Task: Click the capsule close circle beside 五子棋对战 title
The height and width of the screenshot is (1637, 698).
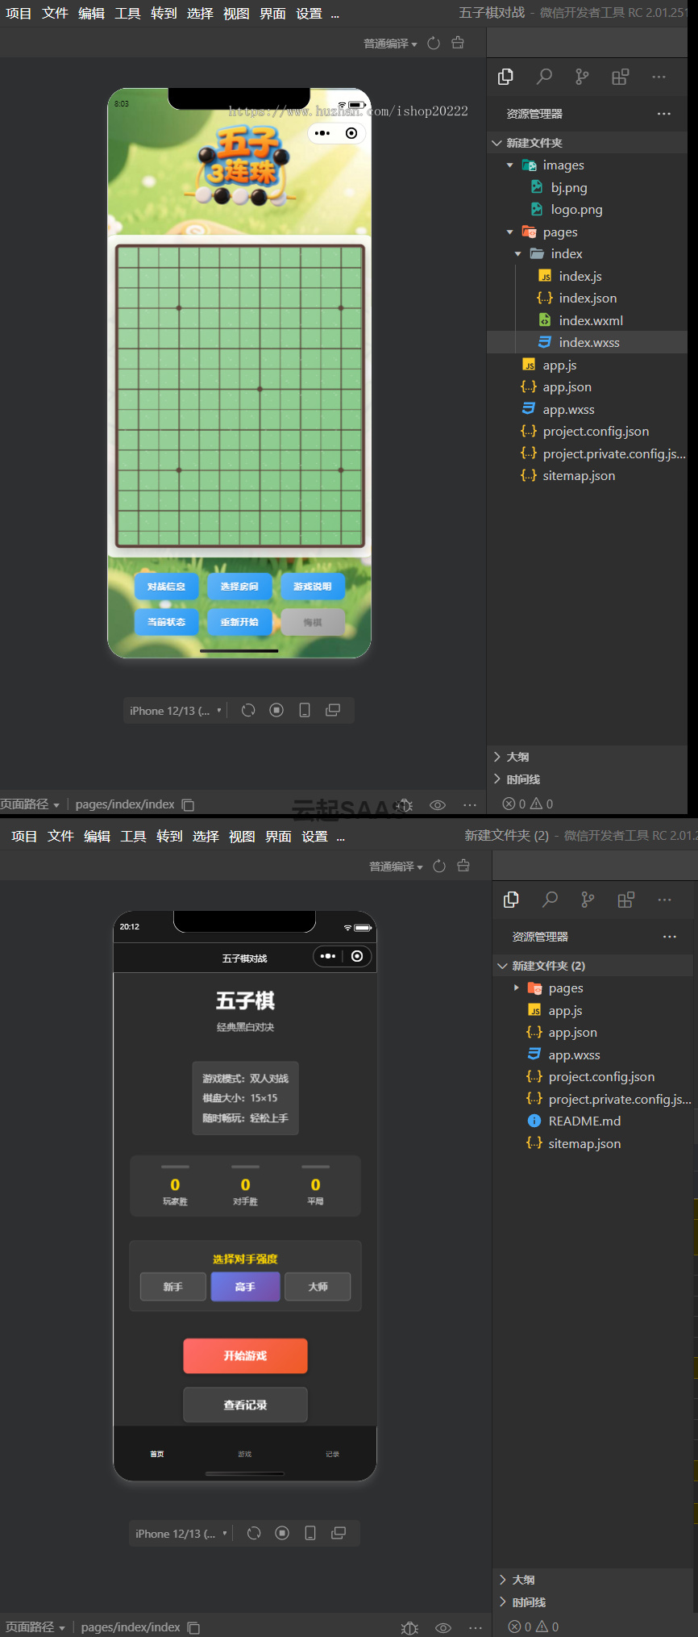Action: coord(357,956)
